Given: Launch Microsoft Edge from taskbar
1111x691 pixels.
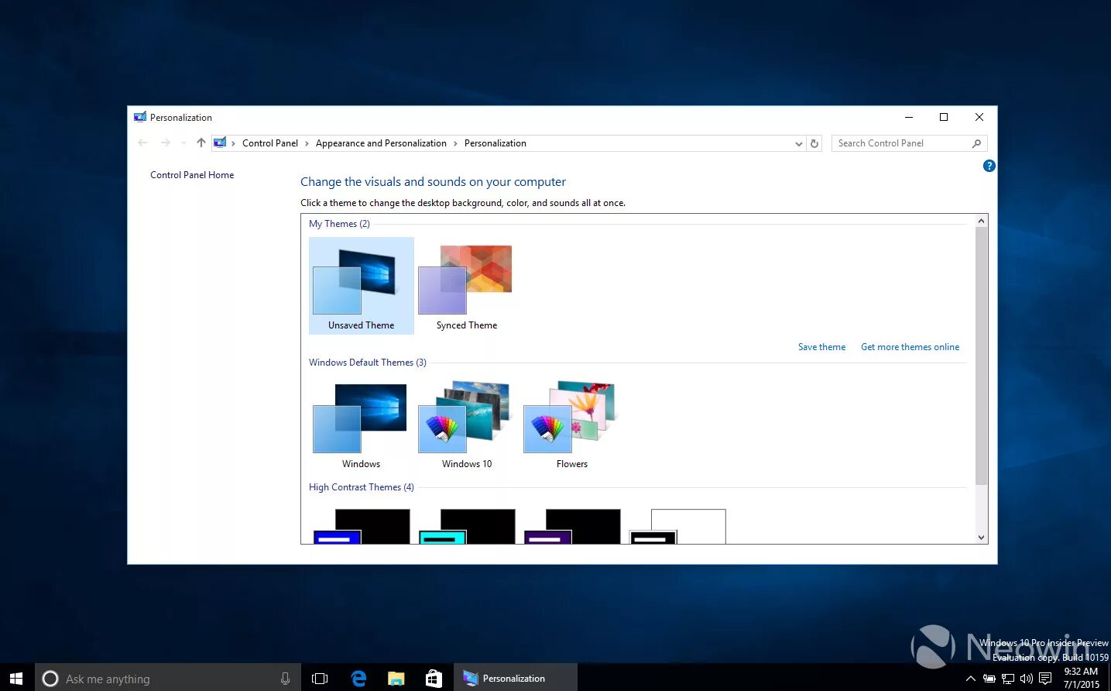Looking at the screenshot, I should pos(358,679).
